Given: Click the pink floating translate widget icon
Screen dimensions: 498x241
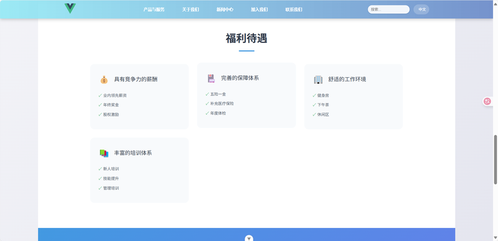Looking at the screenshot, I should click(487, 102).
